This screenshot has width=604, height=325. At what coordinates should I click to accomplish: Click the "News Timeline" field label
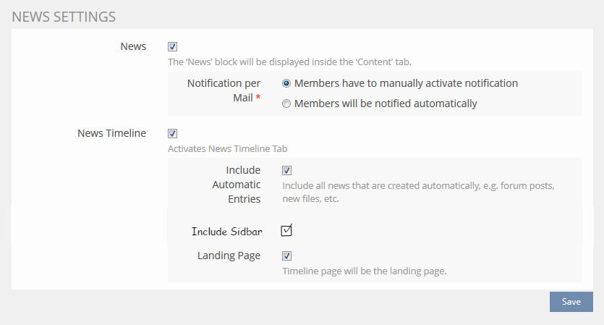coord(111,133)
